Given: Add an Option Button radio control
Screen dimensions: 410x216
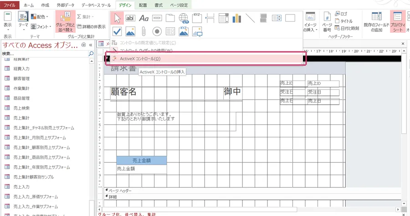Looking at the screenshot, I should click(157, 31).
